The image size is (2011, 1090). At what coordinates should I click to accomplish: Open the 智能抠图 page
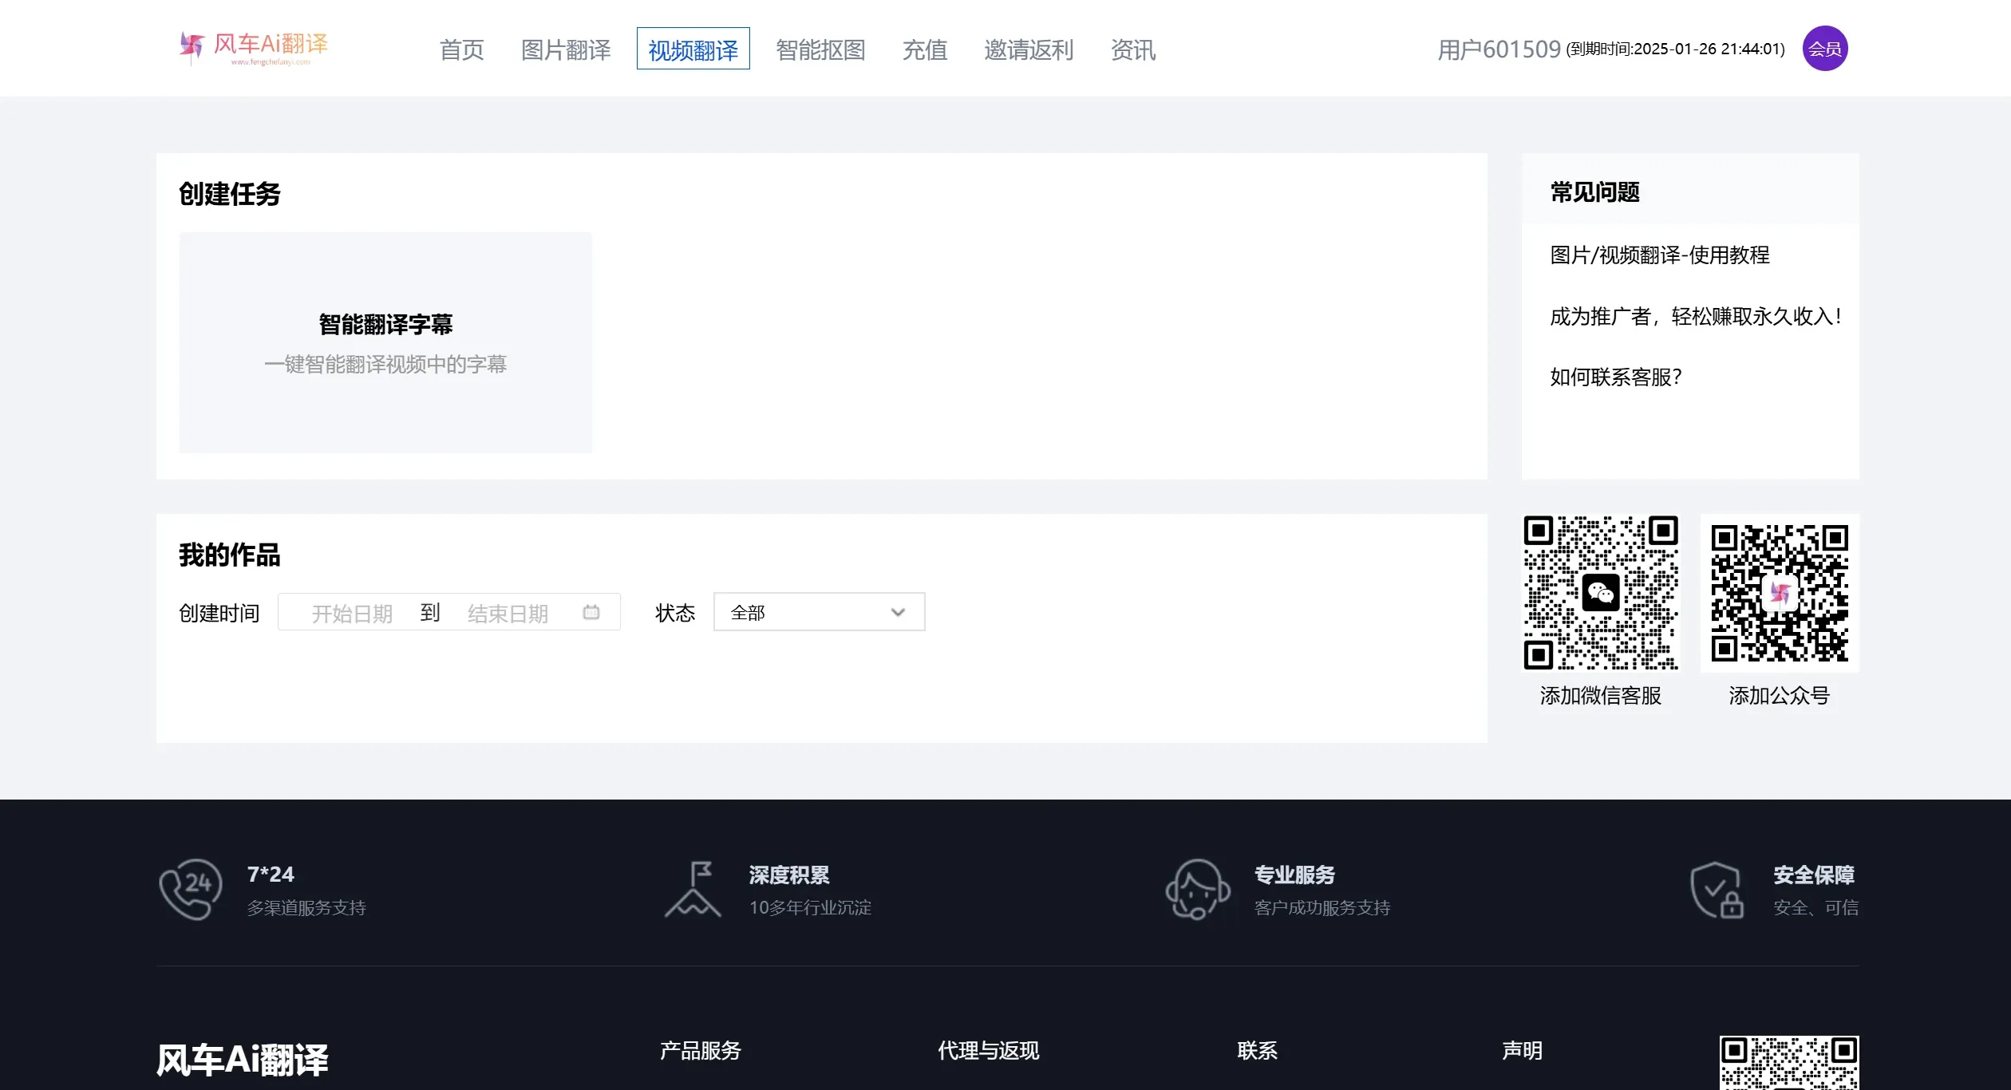pyautogui.click(x=821, y=49)
